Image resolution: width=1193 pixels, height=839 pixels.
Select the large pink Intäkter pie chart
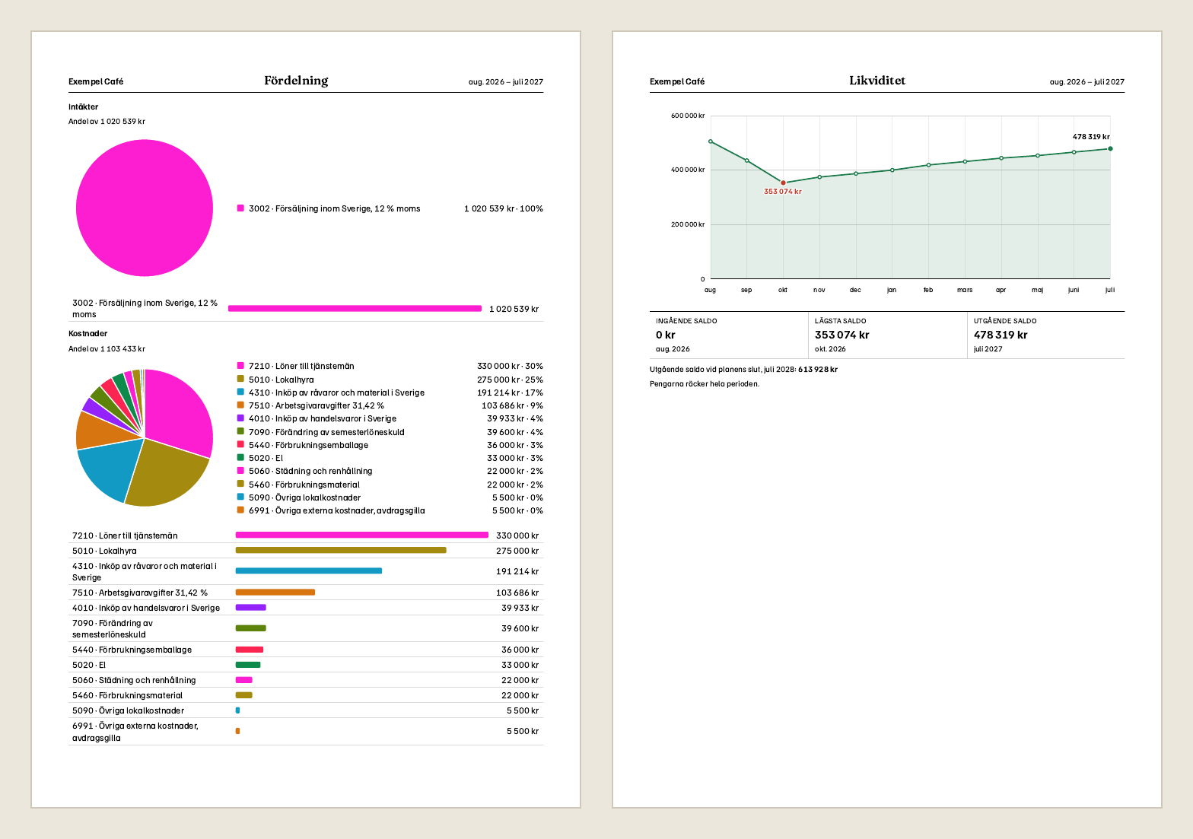click(x=145, y=208)
